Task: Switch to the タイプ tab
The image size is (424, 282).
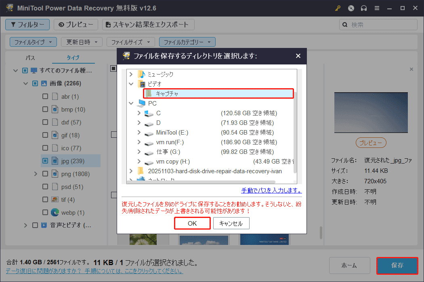Action: (x=73, y=58)
